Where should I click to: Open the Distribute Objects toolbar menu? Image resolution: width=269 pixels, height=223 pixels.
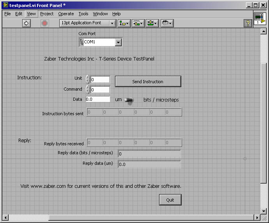(138, 23)
